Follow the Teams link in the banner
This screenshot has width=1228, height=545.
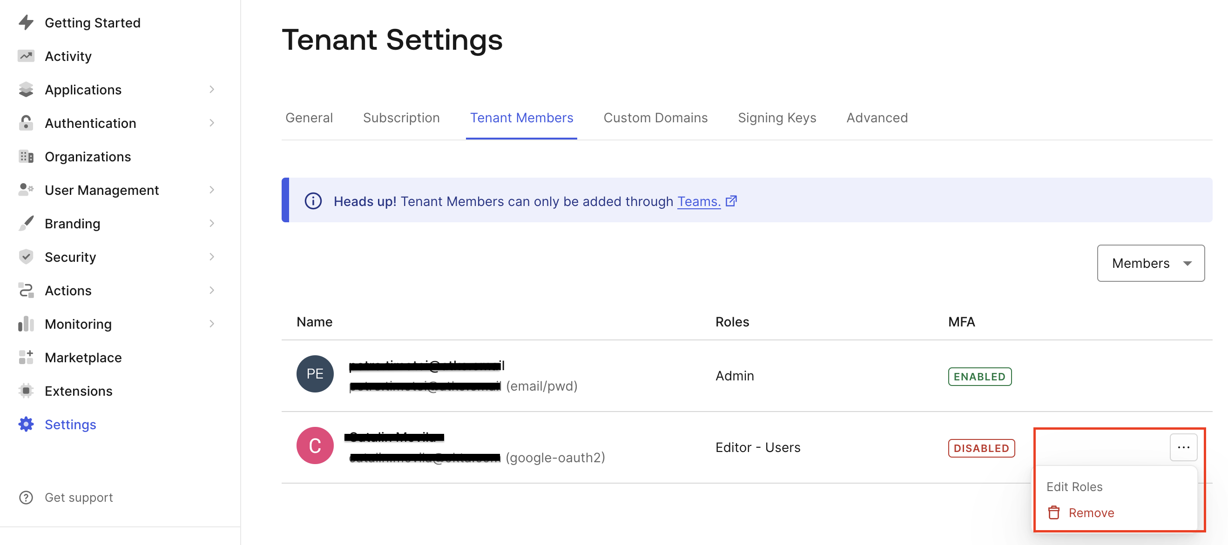[699, 201]
